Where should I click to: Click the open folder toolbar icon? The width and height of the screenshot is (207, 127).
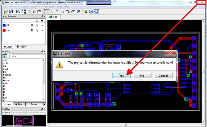pyautogui.click(x=6, y=12)
